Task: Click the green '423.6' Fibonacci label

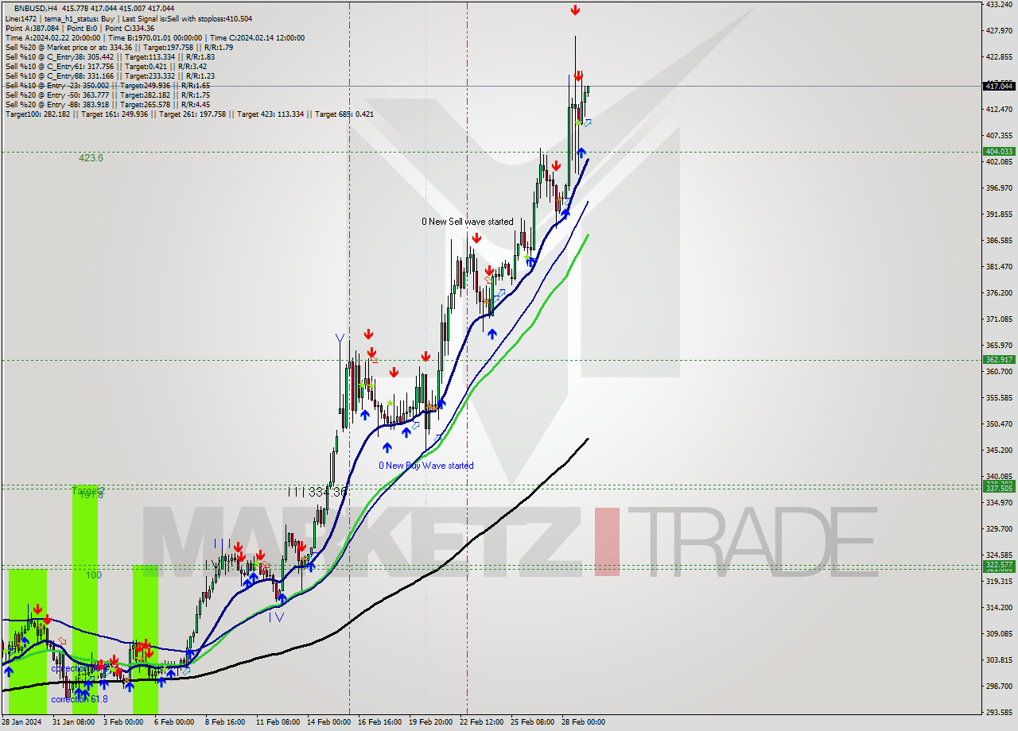Action: [91, 158]
